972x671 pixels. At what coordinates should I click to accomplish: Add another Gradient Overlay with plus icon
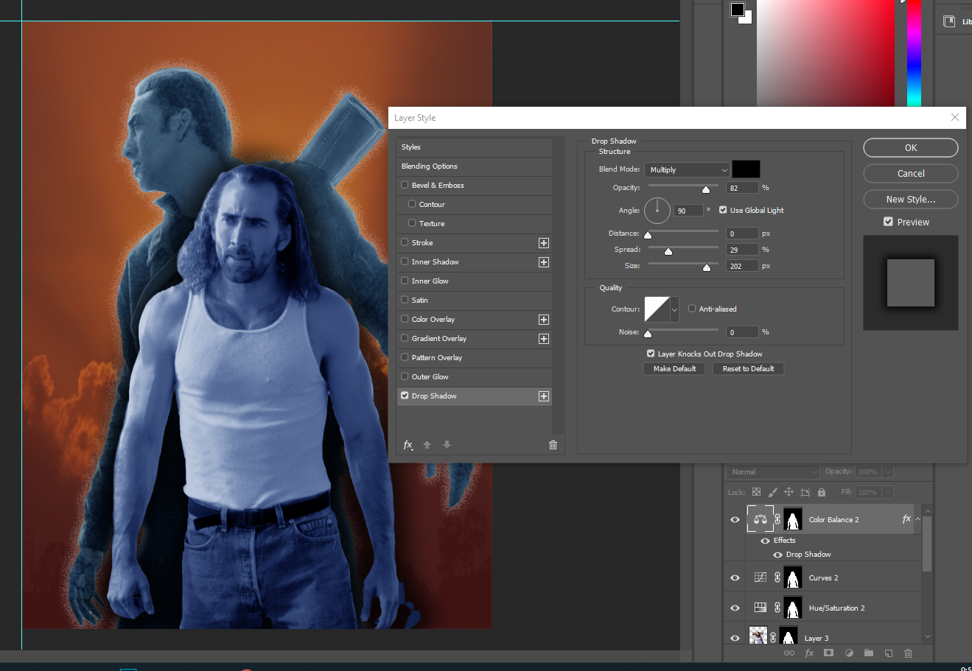tap(544, 339)
